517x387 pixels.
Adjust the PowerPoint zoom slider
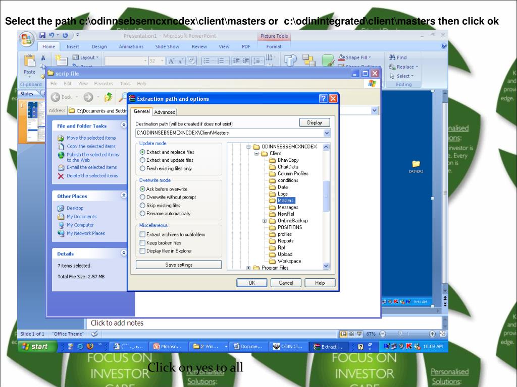[400, 334]
